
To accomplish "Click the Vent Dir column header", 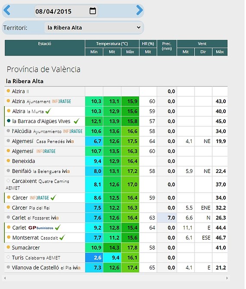I will [x=203, y=52].
